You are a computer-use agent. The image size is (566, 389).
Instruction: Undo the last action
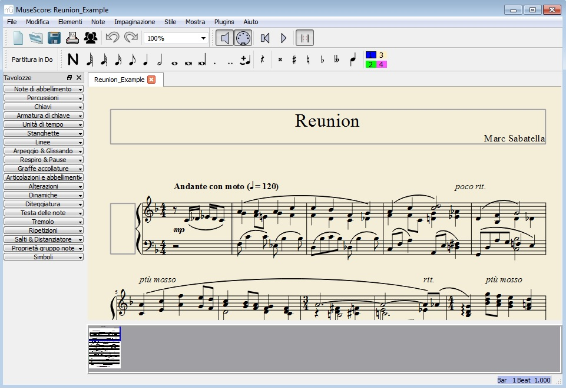112,38
